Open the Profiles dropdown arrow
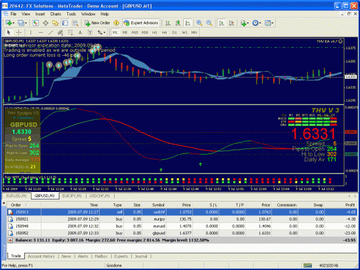Viewport: 360px width, 270px height. (x=26, y=23)
